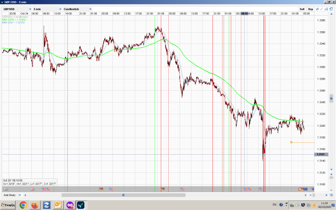
Task: Click the horizontal zoom-in plus button
Action: (326, 195)
